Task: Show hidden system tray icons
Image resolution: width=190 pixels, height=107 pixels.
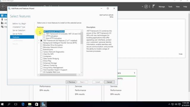Action: pyautogui.click(x=169, y=104)
